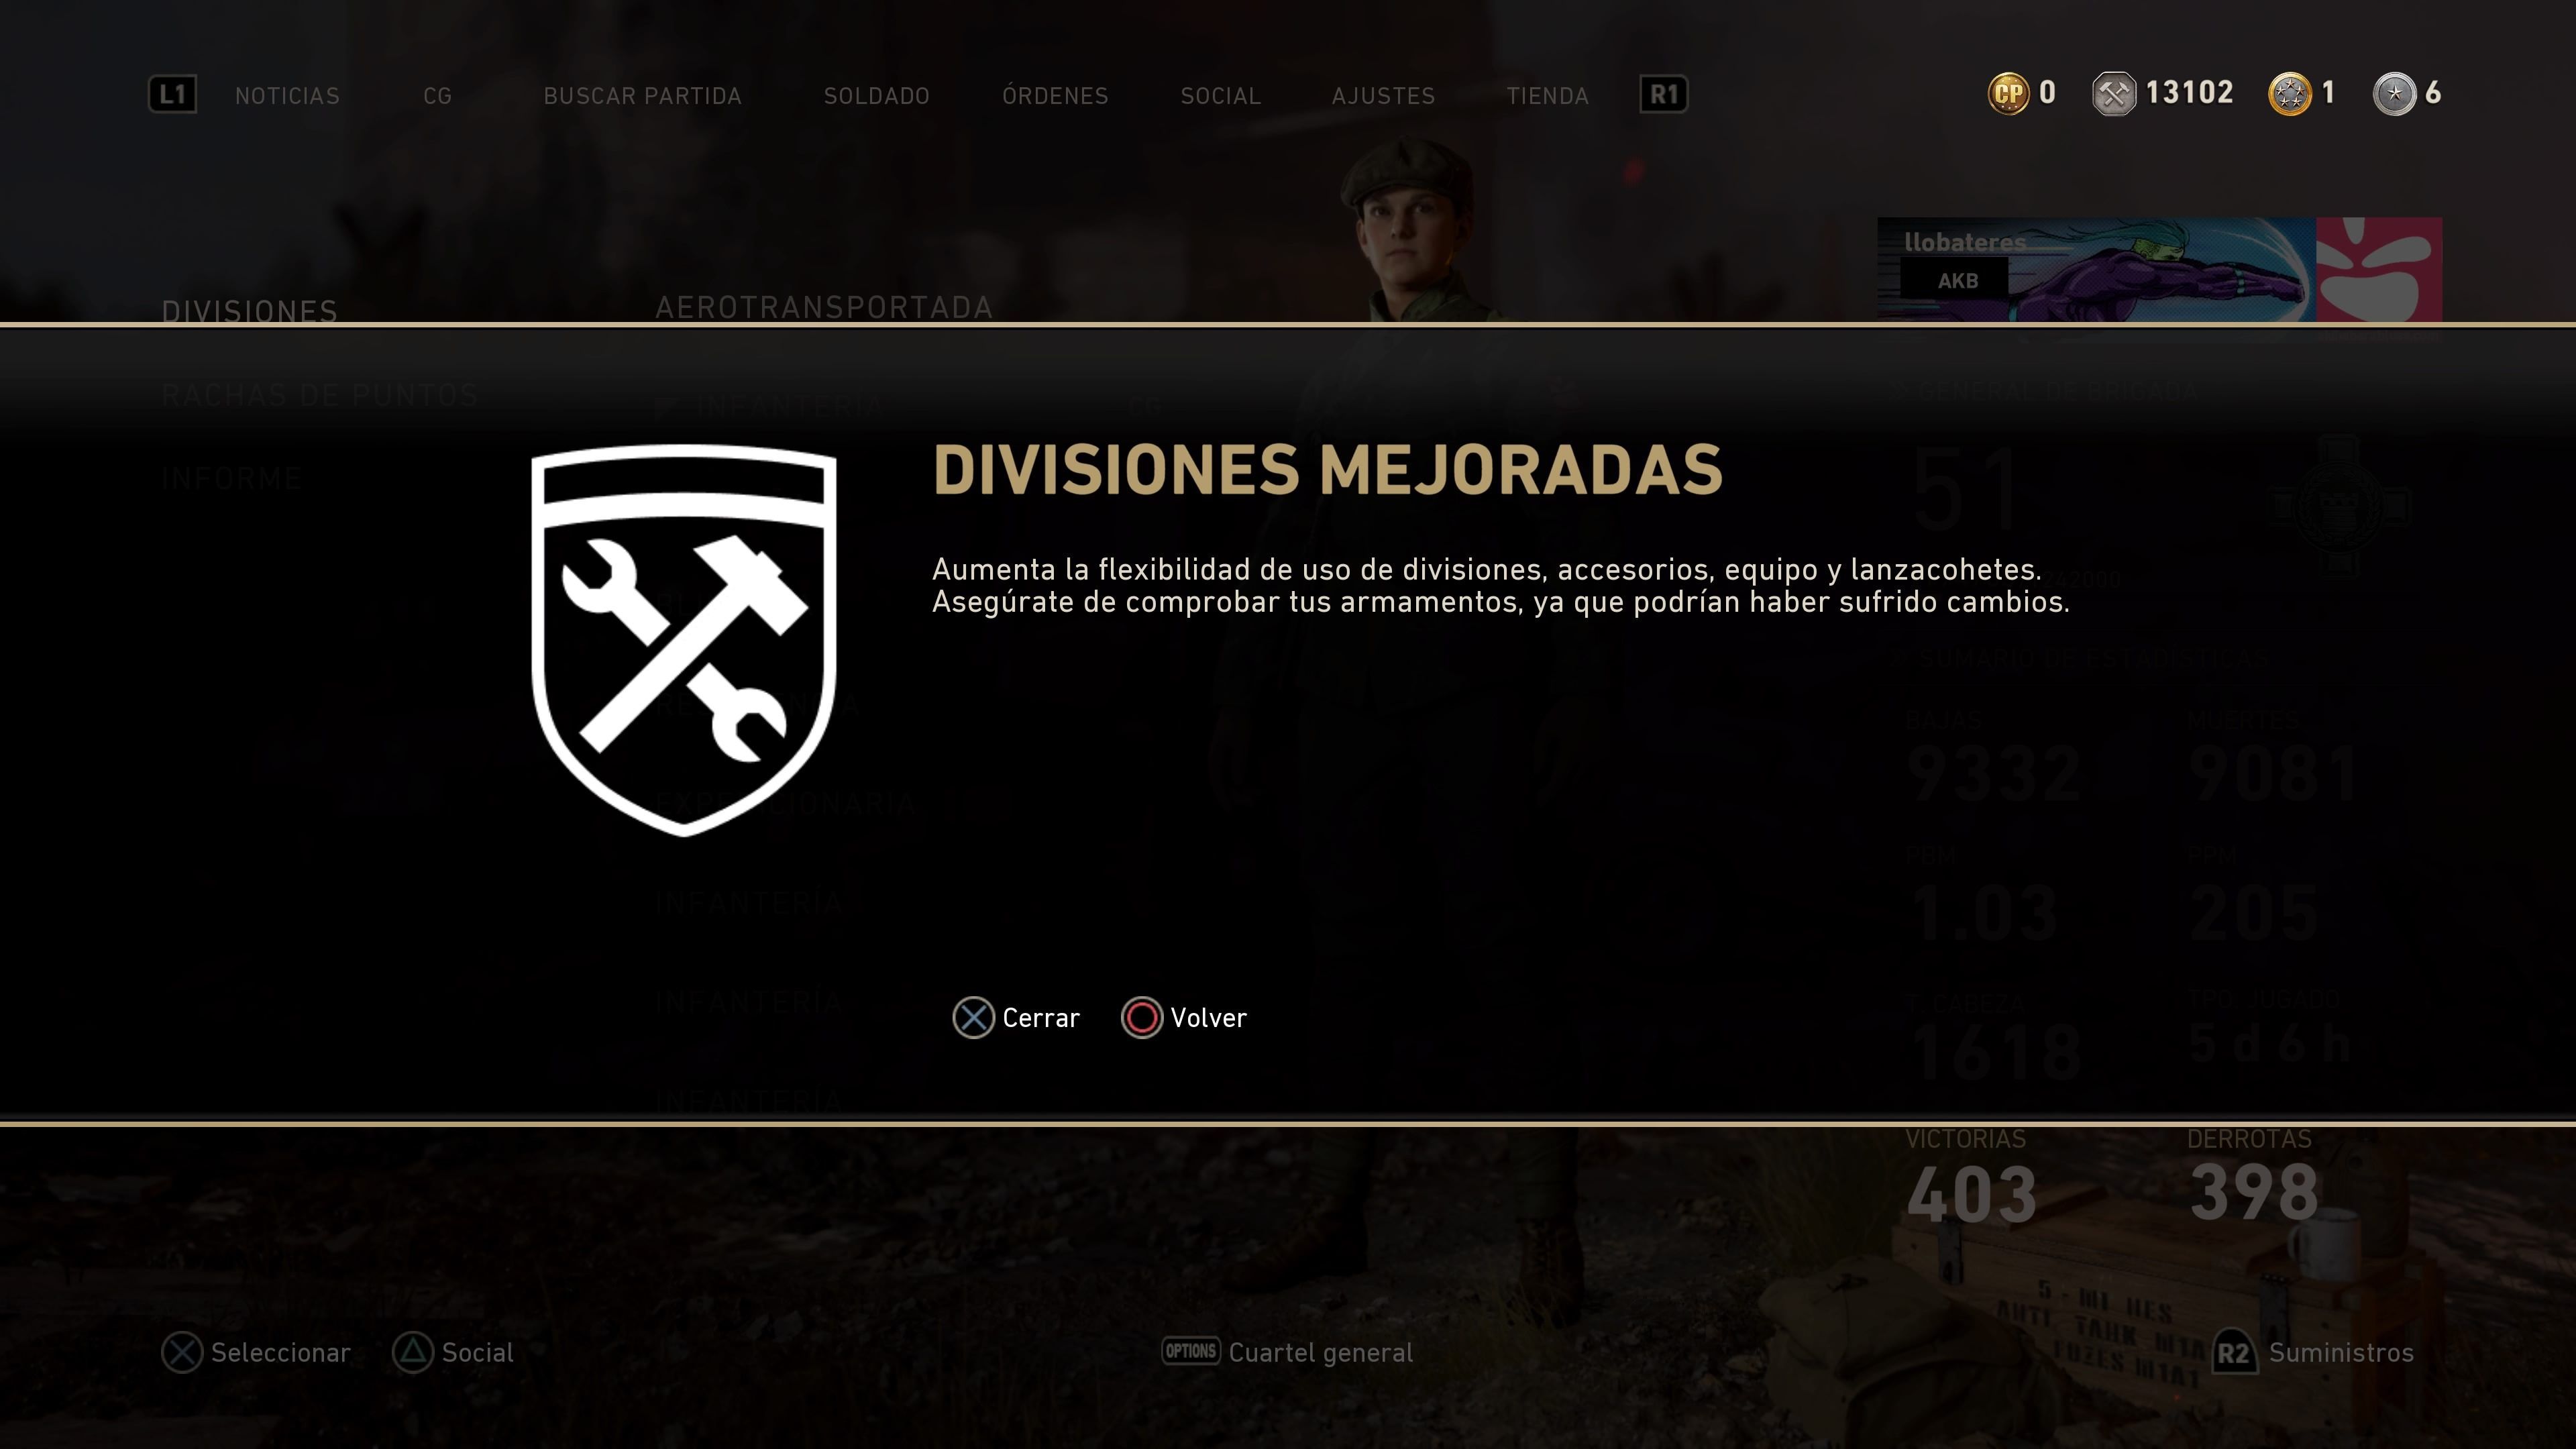Open the TIENDA tab

coord(1547,96)
